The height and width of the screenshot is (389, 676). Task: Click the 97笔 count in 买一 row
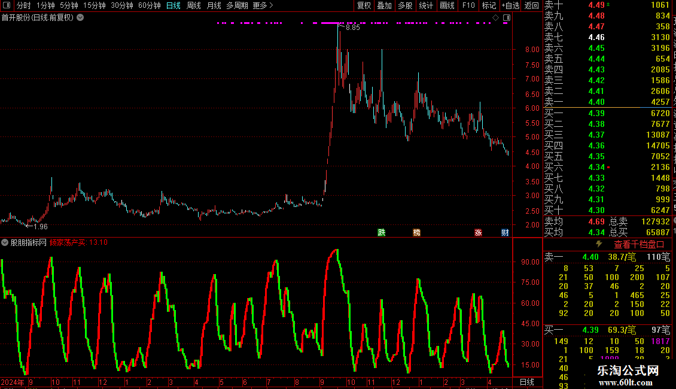661,330
